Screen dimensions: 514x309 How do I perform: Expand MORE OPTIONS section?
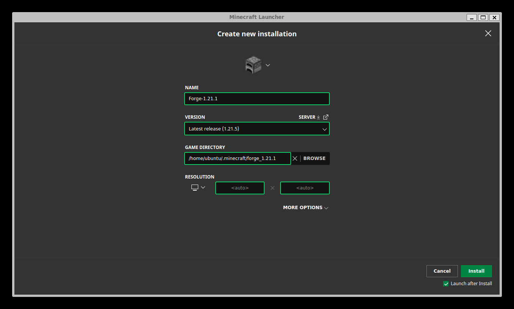tap(306, 208)
